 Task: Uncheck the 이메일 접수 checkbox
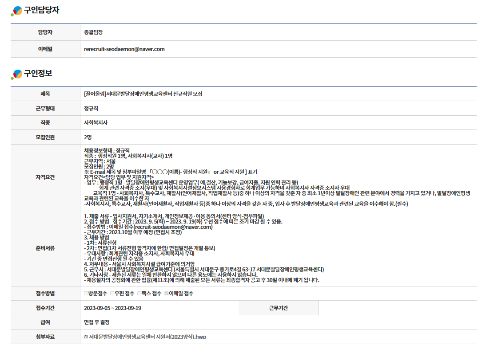point(166,294)
